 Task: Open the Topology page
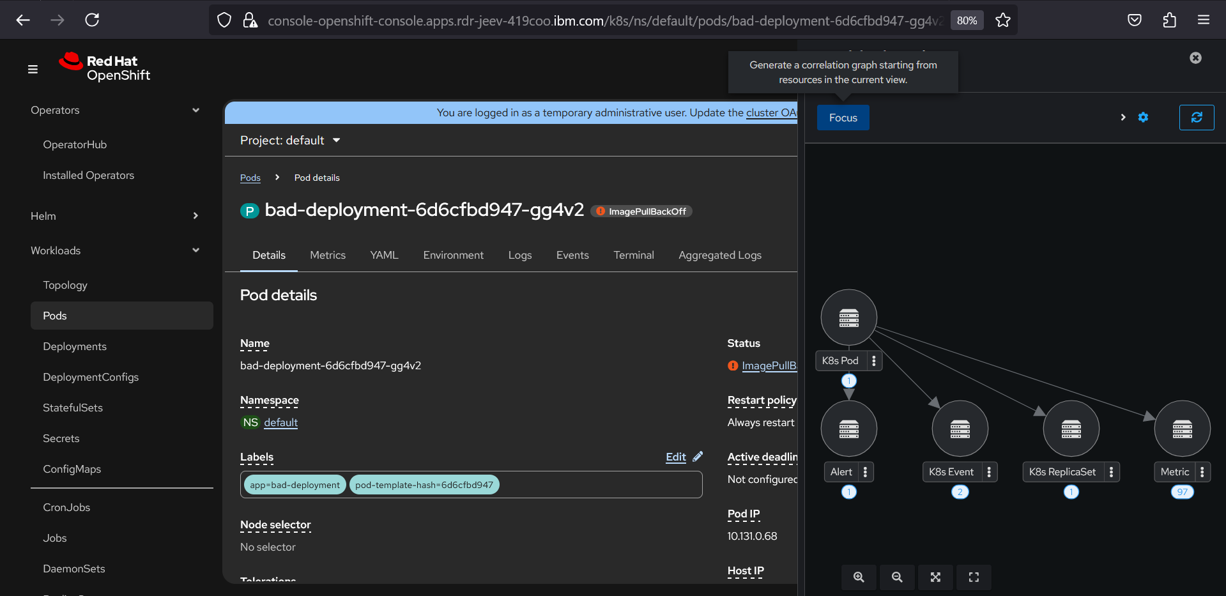tap(65, 285)
